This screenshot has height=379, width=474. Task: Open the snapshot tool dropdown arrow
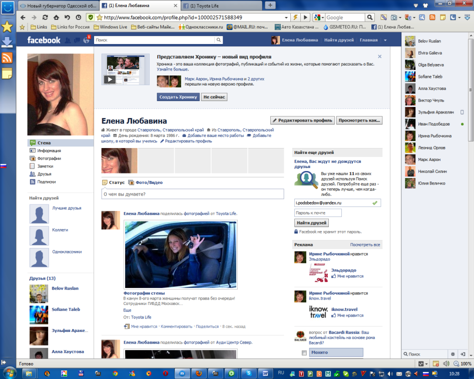[x=400, y=17]
